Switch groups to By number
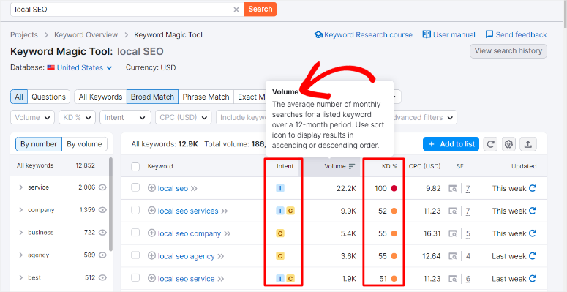The height and width of the screenshot is (292, 567). 39,144
